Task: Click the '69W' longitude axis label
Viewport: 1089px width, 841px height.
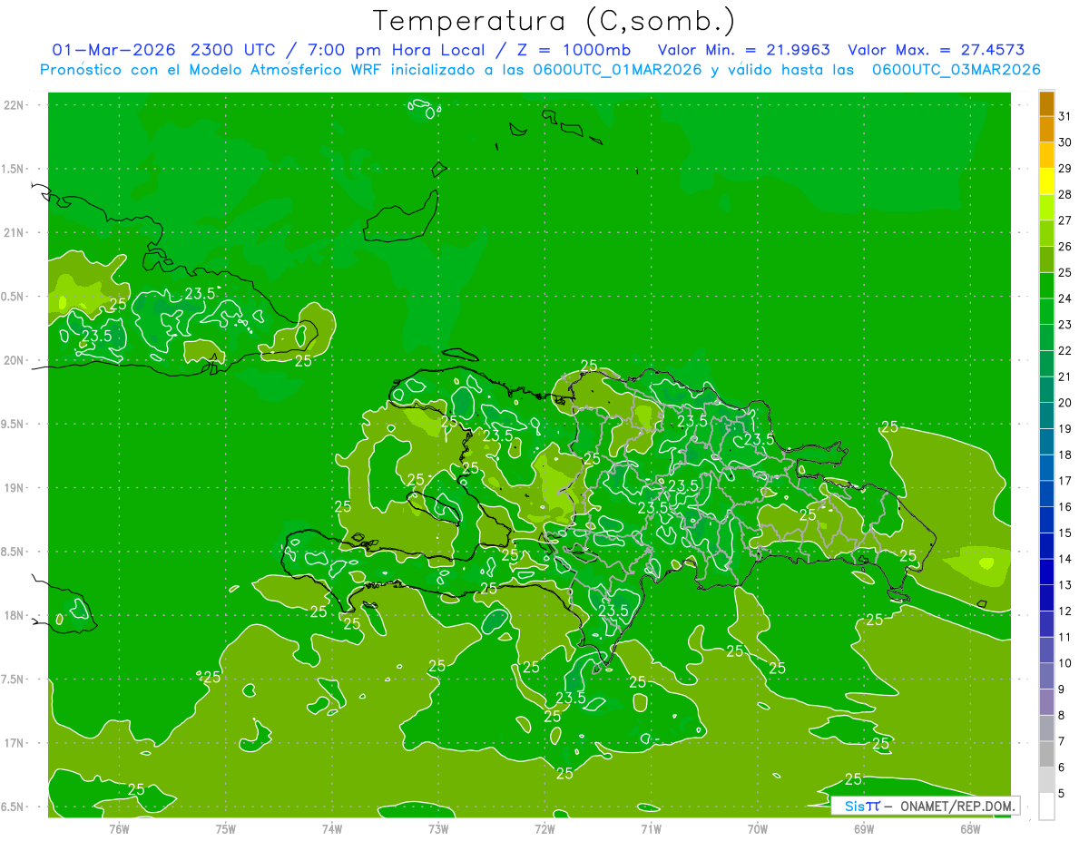Action: (x=864, y=829)
